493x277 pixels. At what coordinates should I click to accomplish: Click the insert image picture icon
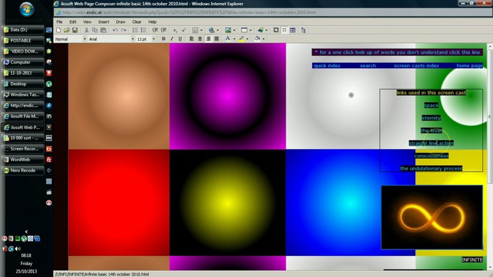[228, 30]
